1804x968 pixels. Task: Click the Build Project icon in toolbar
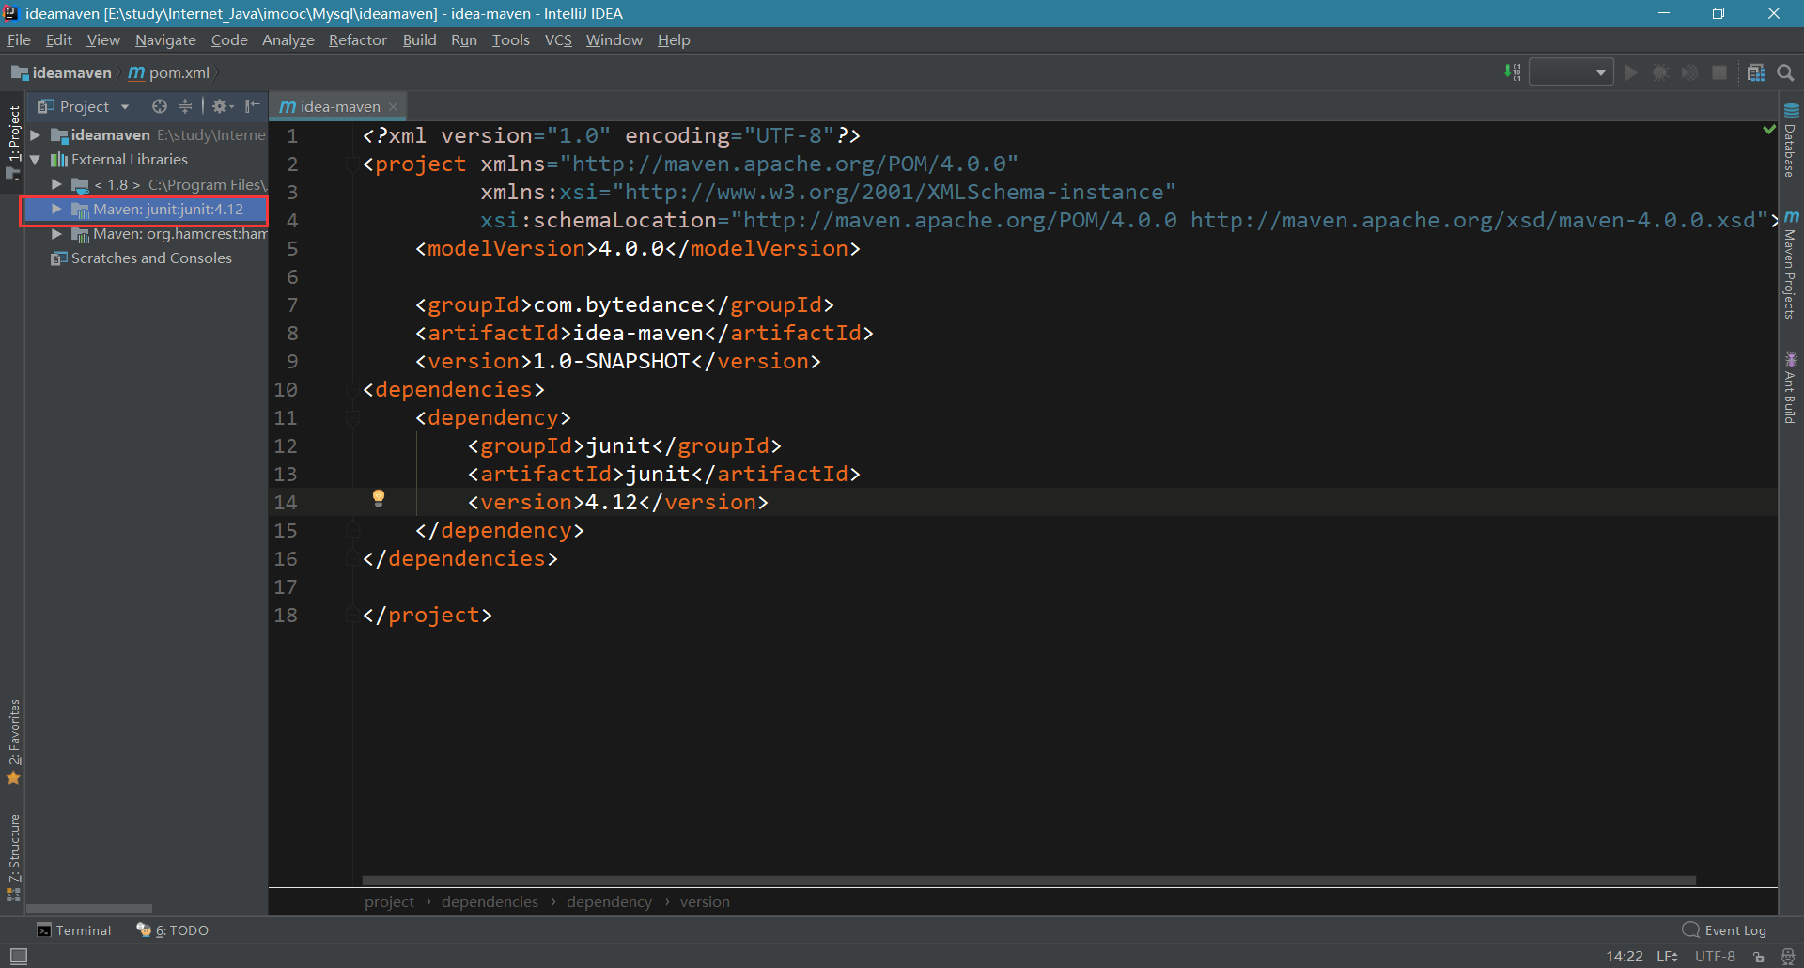coord(1512,72)
